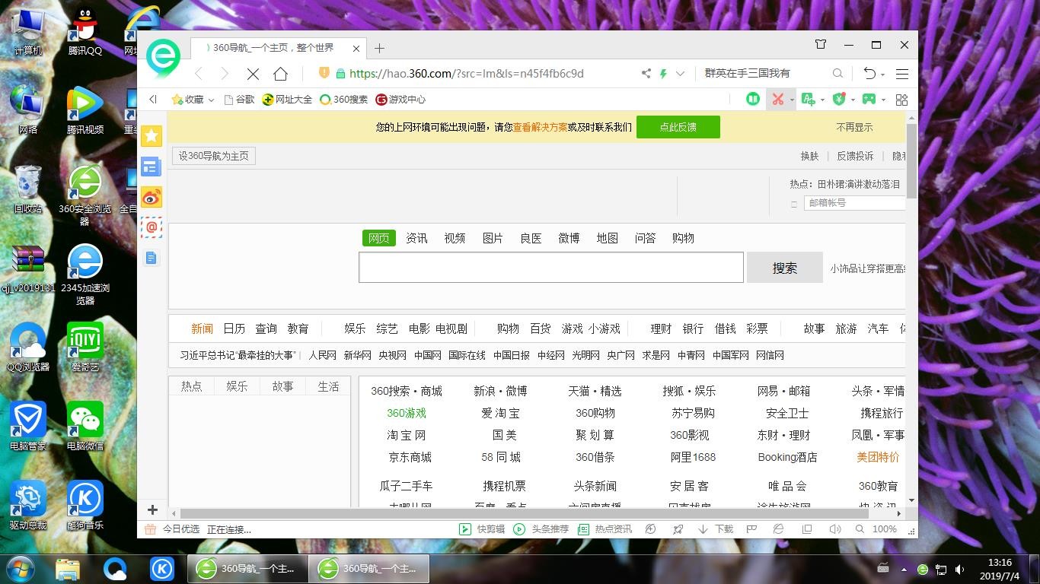The width and height of the screenshot is (1040, 584).
Task: Click the green ad-block pause icon
Action: point(753,100)
